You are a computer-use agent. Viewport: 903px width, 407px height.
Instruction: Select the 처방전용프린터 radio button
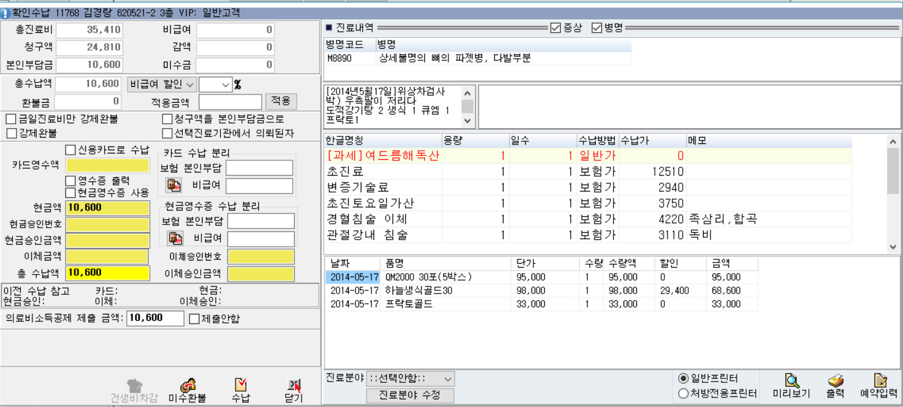coord(683,394)
